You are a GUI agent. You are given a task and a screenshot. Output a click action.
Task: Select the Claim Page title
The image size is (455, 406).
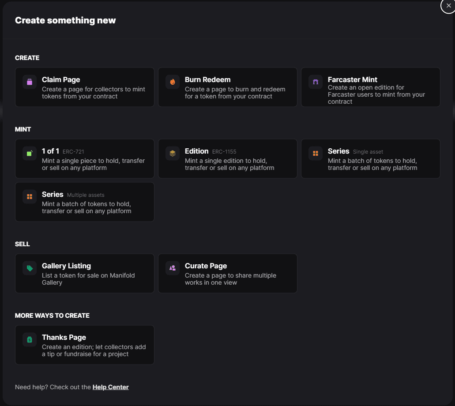pyautogui.click(x=61, y=79)
